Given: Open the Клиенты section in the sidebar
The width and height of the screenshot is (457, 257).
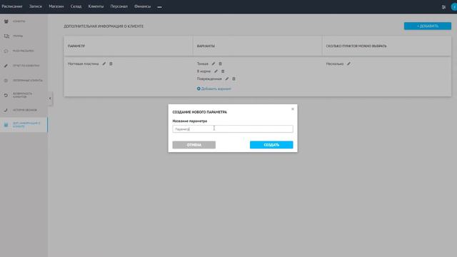Looking at the screenshot, I should point(19,21).
